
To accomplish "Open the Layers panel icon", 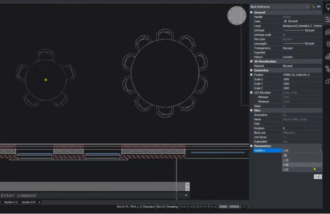I will tap(328, 32).
